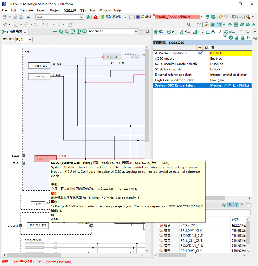Click the red warning triangle icon

(x=95, y=17)
